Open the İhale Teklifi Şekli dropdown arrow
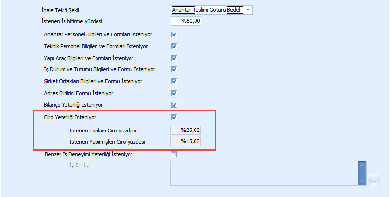Viewport: 390px width, 197px height. [248, 10]
